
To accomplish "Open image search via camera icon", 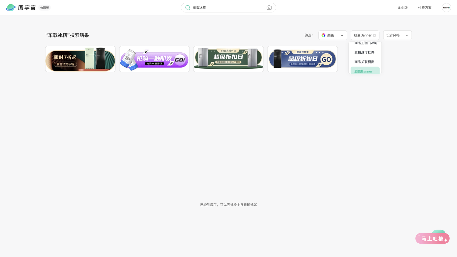I will pyautogui.click(x=269, y=8).
